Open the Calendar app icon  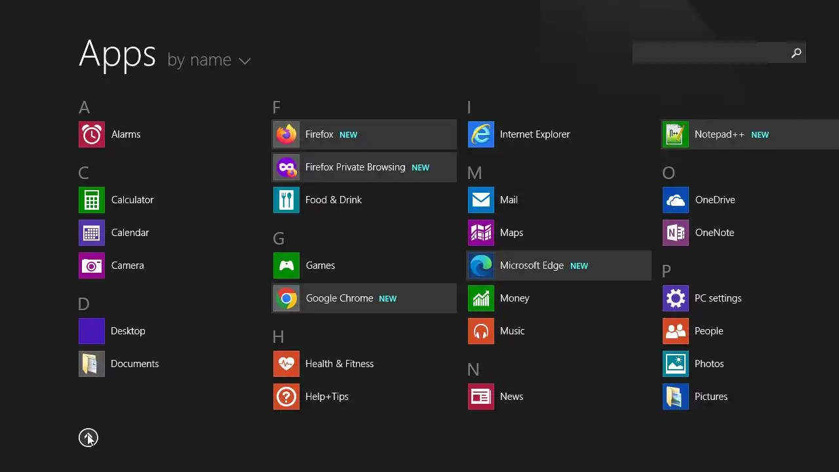(x=92, y=233)
